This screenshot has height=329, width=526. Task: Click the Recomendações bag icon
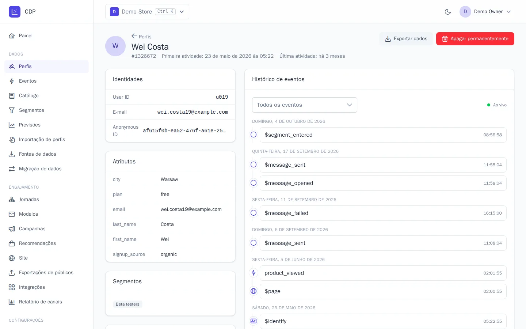click(12, 243)
